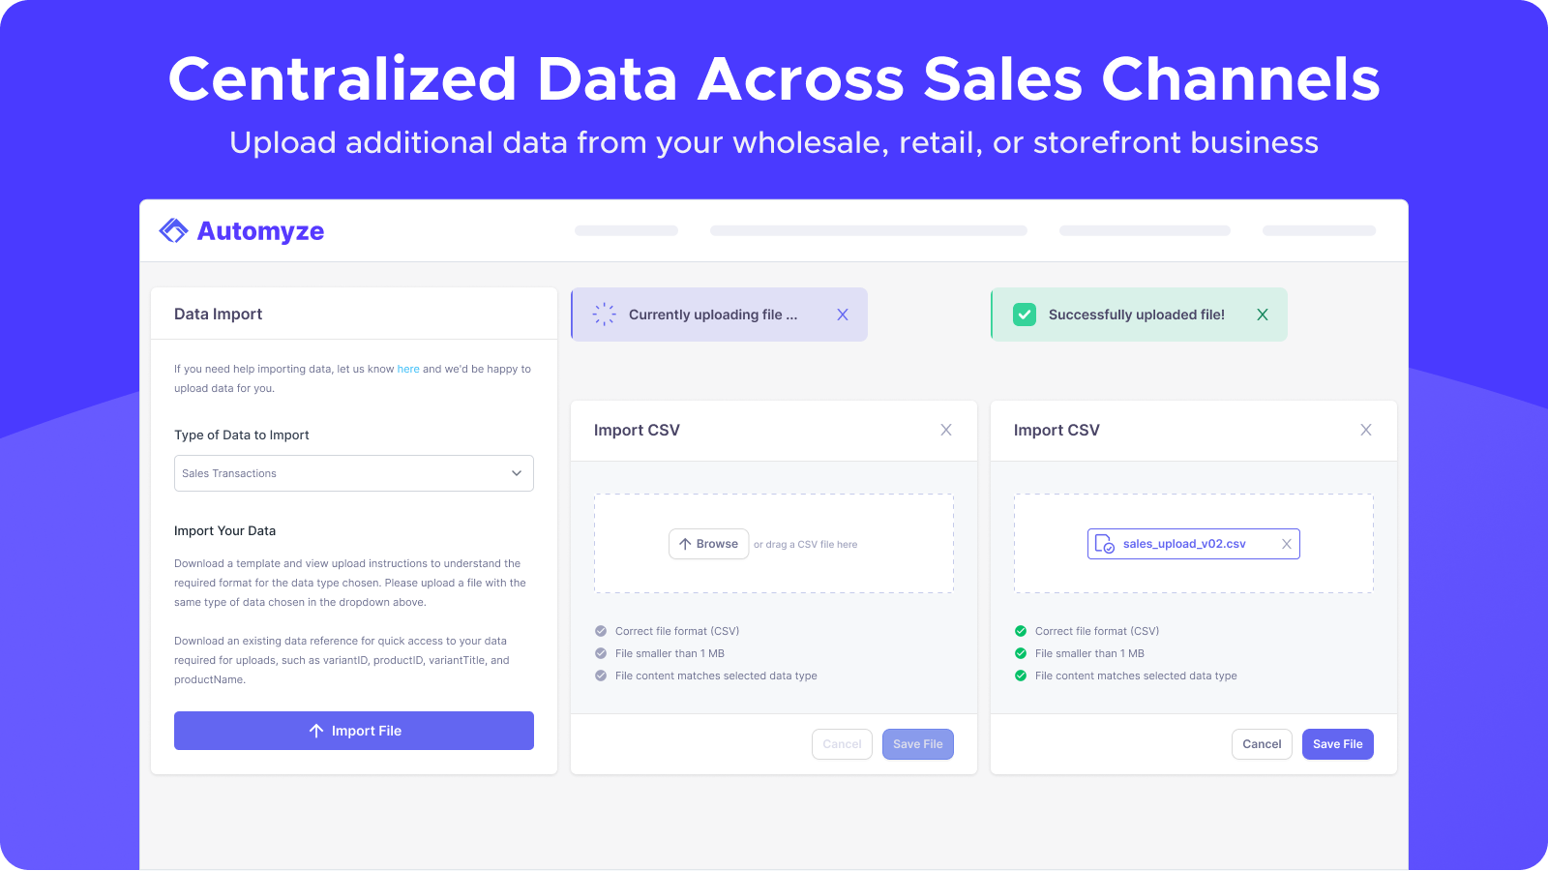
Task: Open the Type of Data dropdown
Action: pyautogui.click(x=353, y=473)
